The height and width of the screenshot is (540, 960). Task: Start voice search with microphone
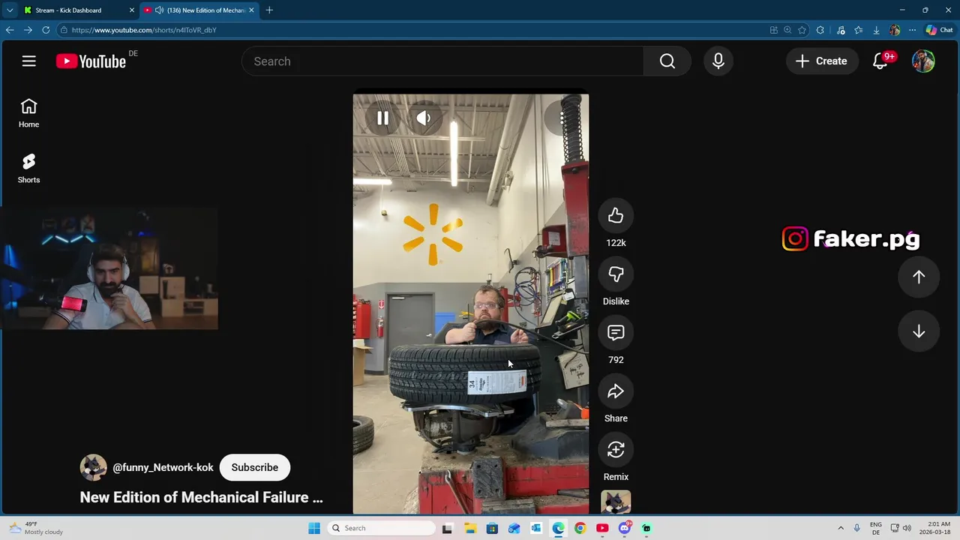click(x=718, y=61)
